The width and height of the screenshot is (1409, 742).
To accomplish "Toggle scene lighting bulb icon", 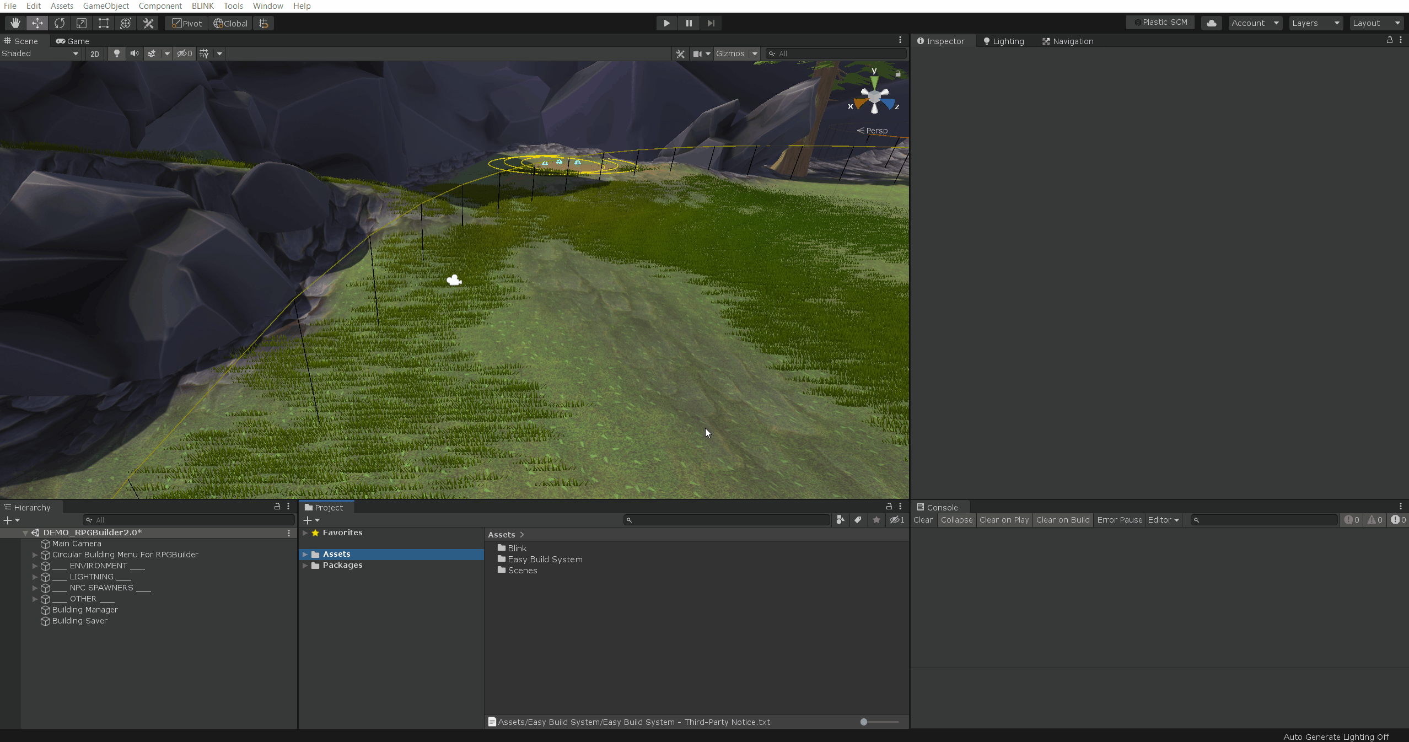I will [x=116, y=53].
